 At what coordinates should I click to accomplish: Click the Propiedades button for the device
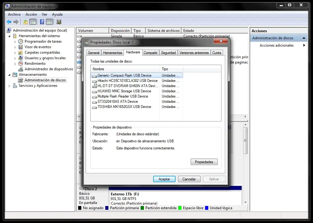[x=204, y=162]
